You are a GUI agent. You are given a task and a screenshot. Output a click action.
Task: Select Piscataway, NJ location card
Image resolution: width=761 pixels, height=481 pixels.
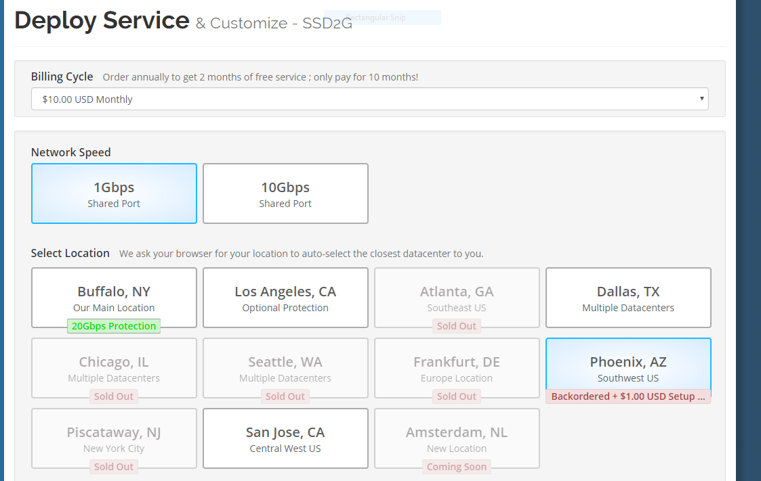114,437
